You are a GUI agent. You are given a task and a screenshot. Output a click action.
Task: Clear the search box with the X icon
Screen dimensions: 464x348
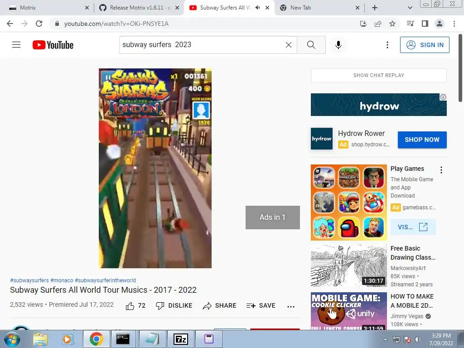click(289, 45)
